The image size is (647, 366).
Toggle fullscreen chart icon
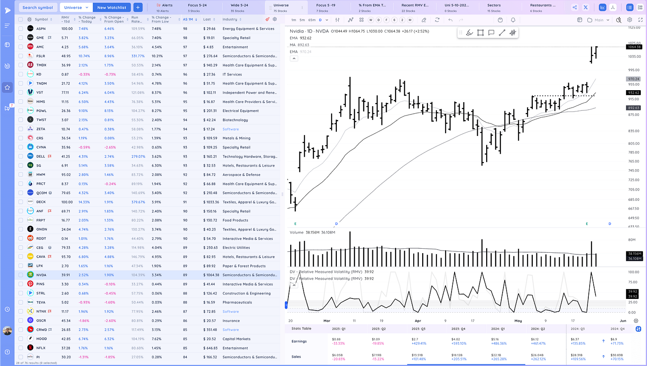[640, 20]
